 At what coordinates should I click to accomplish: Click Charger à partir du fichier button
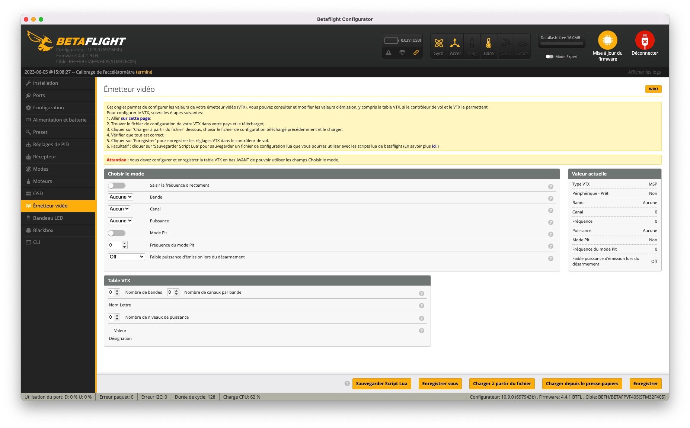click(x=502, y=383)
